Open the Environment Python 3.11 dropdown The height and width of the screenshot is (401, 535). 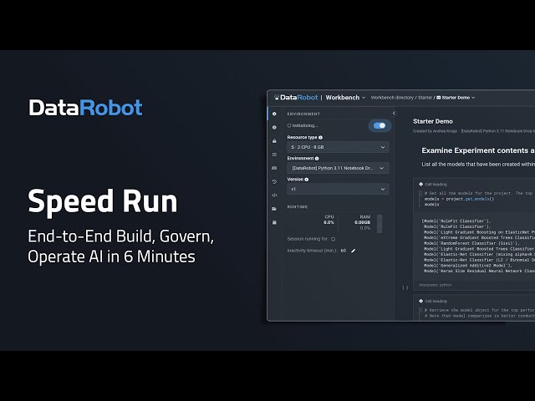pyautogui.click(x=337, y=168)
